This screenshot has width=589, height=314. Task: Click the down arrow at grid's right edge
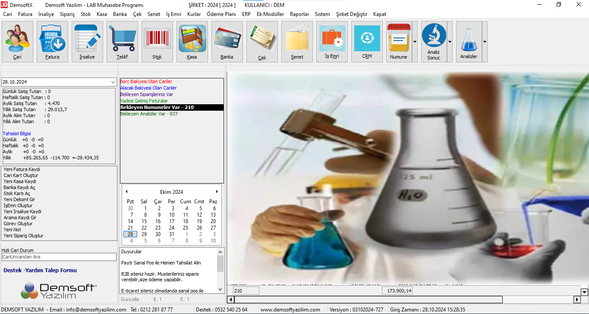[x=585, y=292]
